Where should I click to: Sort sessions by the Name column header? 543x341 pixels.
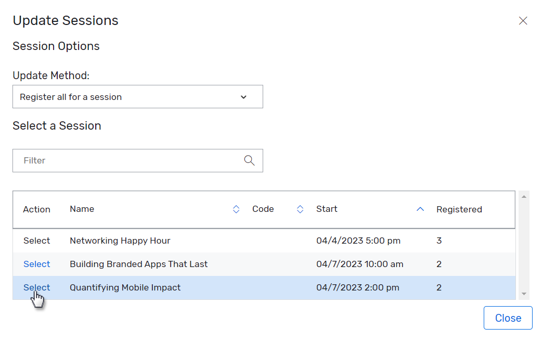(x=82, y=209)
